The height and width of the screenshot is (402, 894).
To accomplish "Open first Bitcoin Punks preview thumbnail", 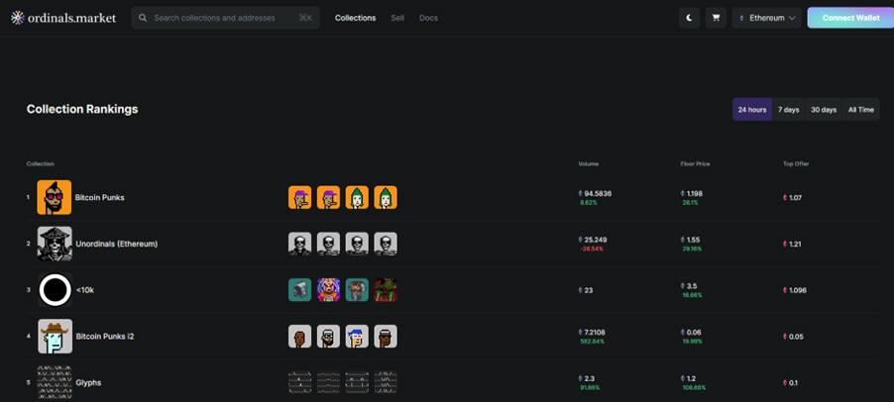I will tap(300, 197).
